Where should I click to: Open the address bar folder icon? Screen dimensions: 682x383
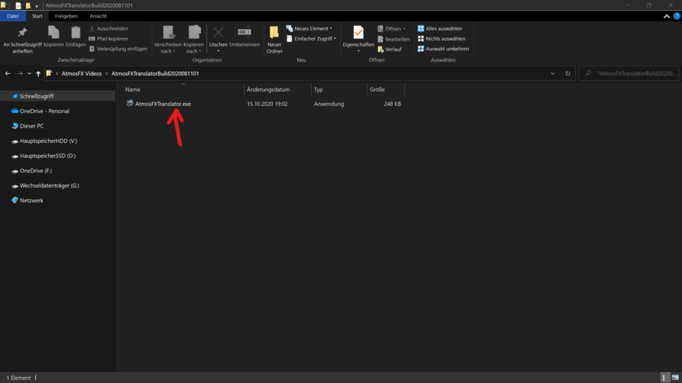(x=49, y=73)
